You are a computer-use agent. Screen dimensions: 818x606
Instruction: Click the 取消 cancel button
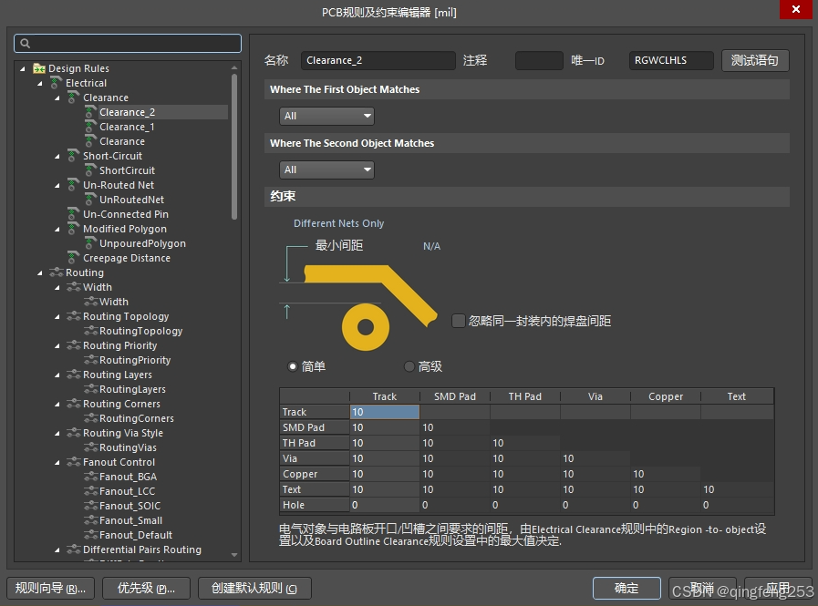pos(702,589)
